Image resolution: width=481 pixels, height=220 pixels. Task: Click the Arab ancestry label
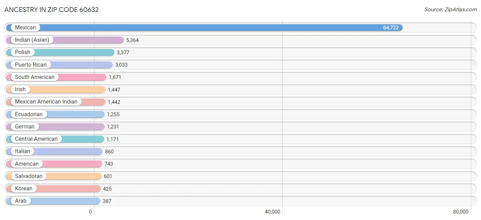click(21, 201)
